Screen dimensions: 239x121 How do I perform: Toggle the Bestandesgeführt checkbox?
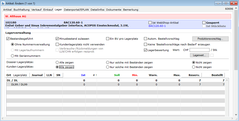point(8,39)
